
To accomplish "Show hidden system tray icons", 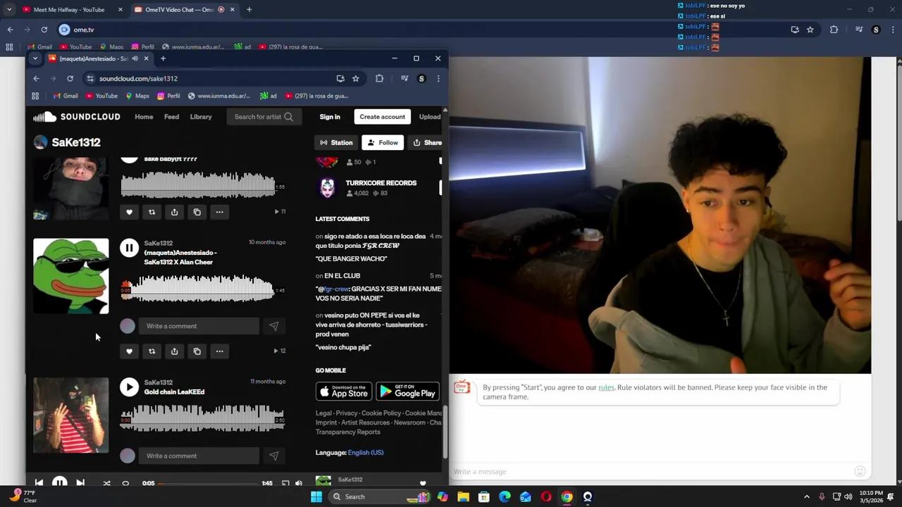I will 807,496.
